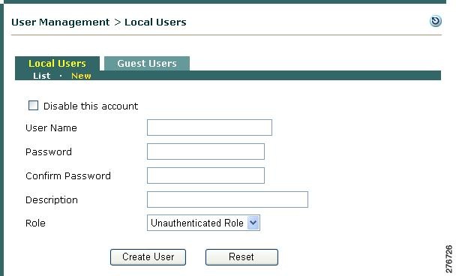Image resolution: width=456 pixels, height=276 pixels.
Task: Focus the Description input field
Action: [227, 199]
